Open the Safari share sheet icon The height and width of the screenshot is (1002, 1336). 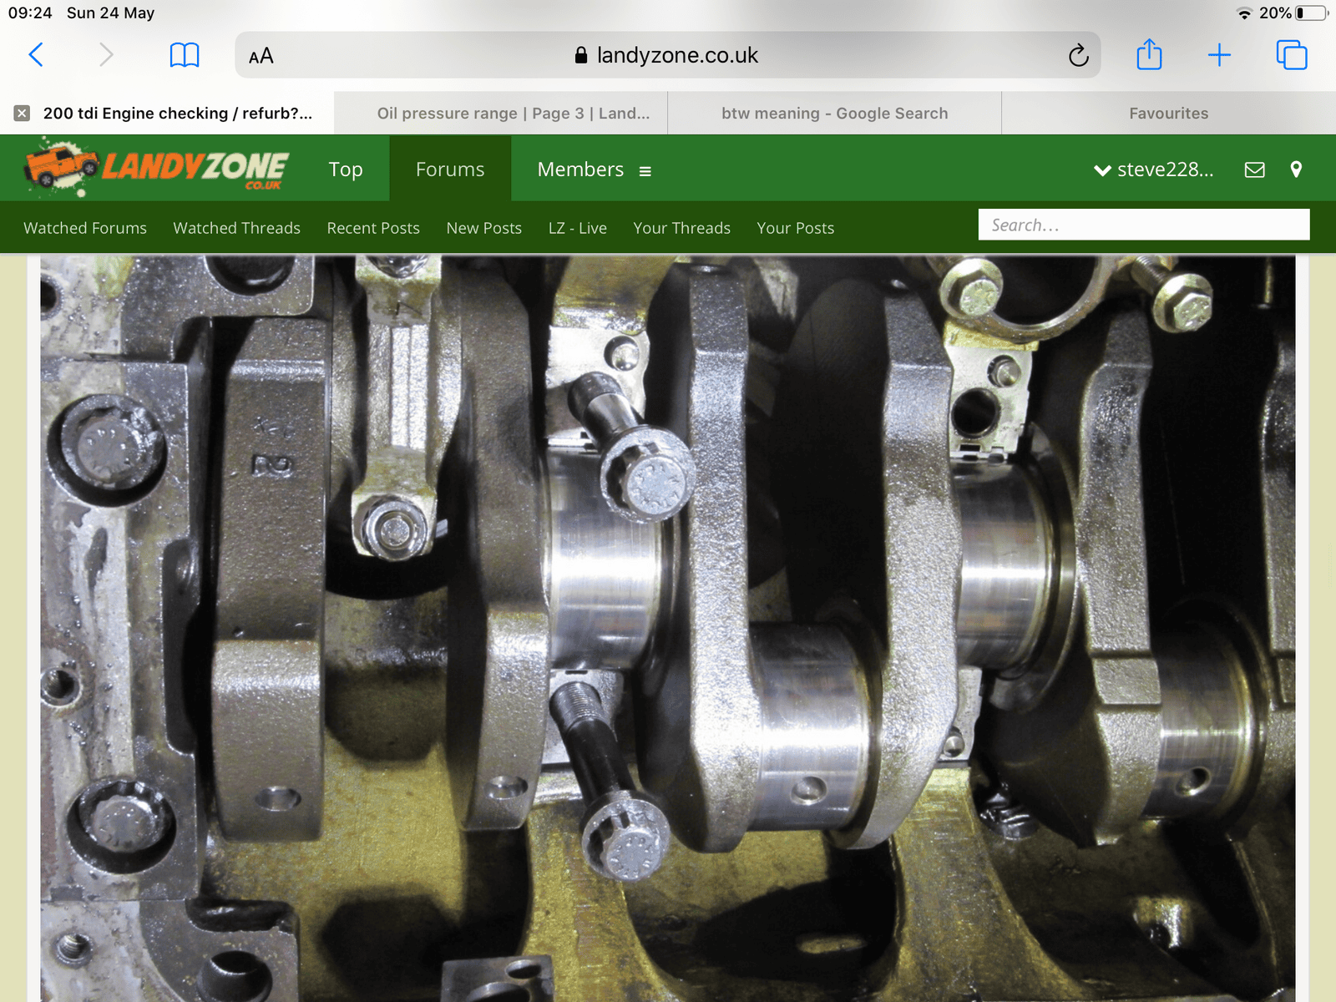pyautogui.click(x=1149, y=54)
